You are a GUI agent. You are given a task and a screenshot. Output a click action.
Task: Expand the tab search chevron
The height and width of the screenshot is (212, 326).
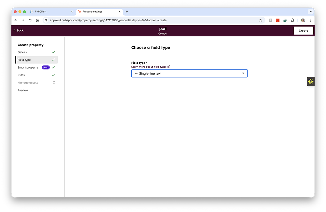click(311, 12)
